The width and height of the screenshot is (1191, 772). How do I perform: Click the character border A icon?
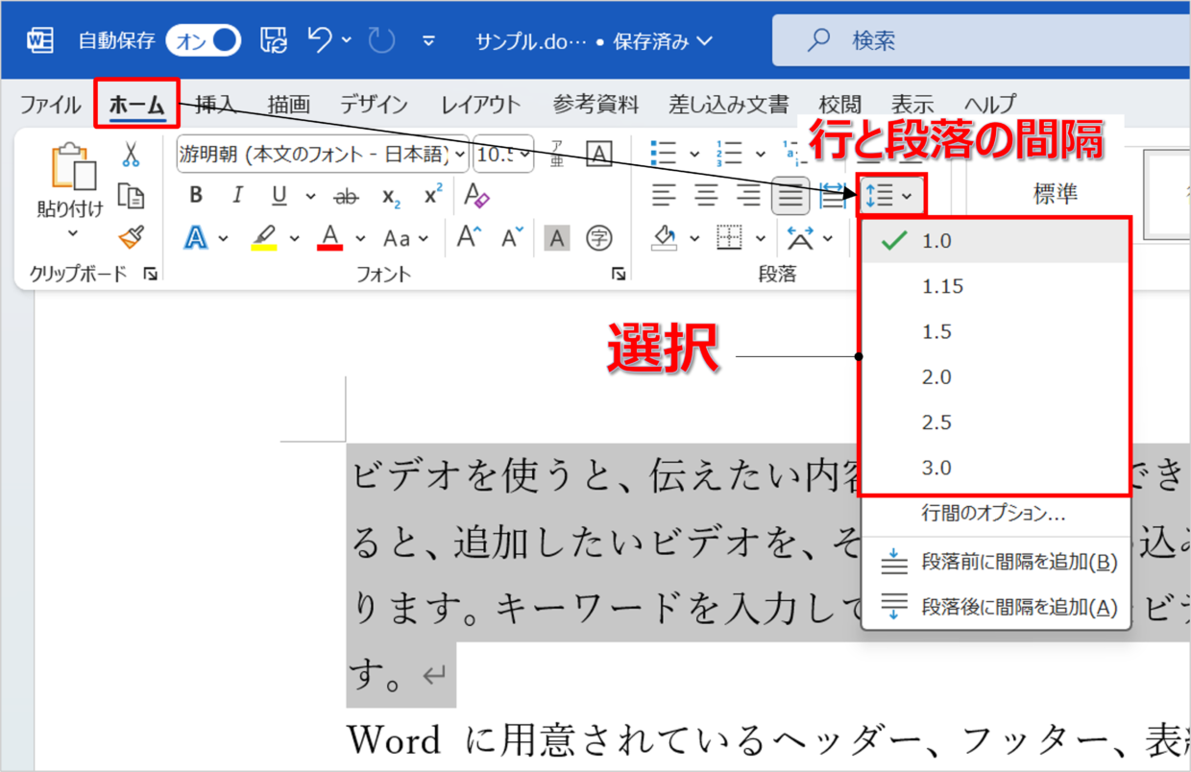[x=599, y=154]
